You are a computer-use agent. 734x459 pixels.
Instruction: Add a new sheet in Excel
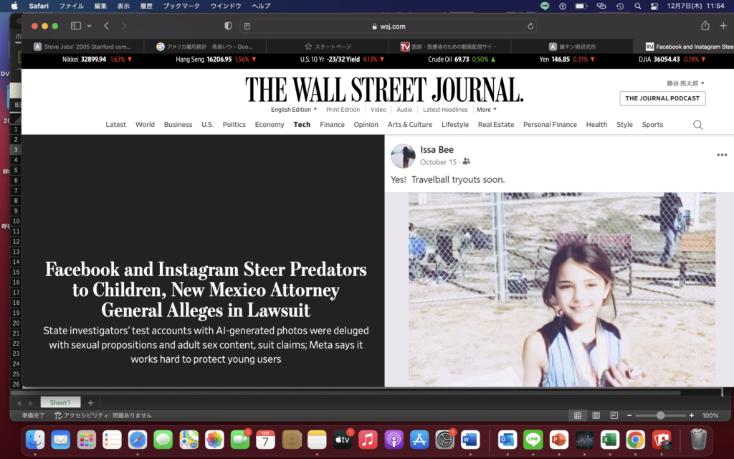pyautogui.click(x=90, y=402)
